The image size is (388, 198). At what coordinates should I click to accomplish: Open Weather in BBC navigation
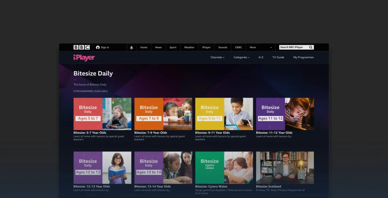[189, 47]
